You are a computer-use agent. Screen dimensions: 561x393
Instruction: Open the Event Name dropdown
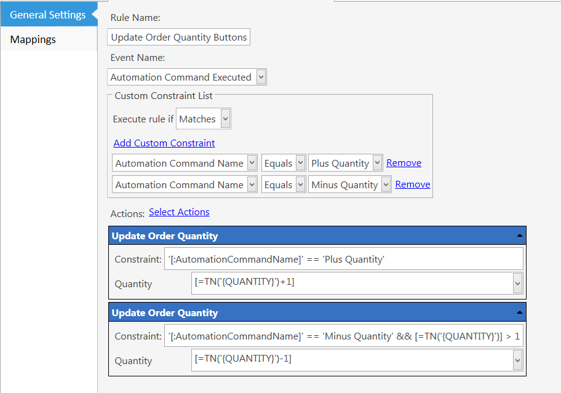tap(187, 77)
